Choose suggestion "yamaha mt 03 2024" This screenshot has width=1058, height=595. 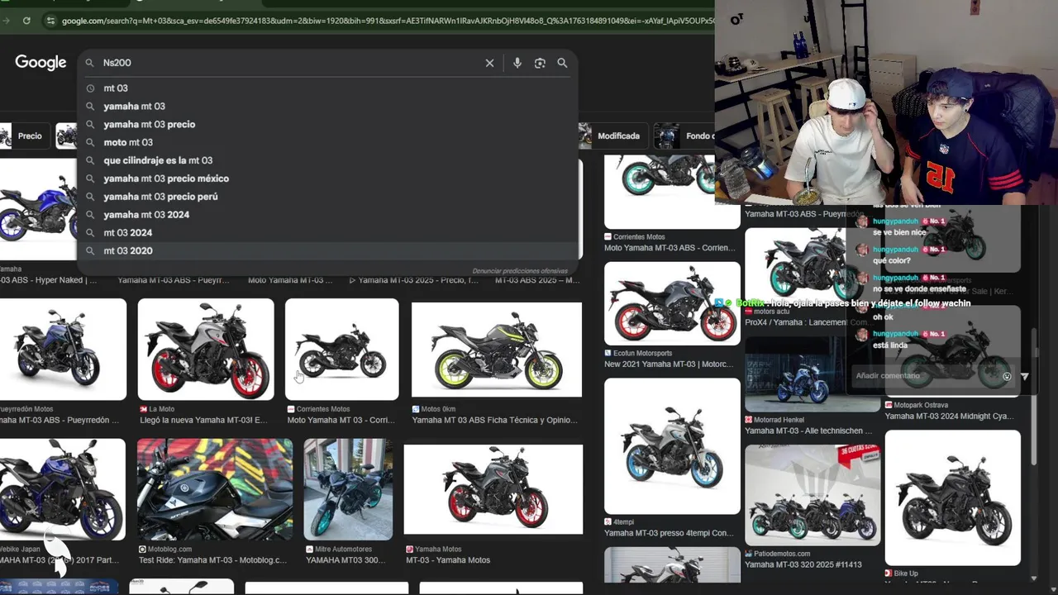tap(329, 215)
